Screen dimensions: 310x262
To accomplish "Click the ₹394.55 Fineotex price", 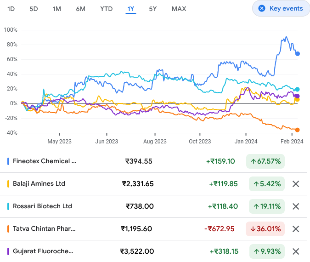I will (x=139, y=161).
